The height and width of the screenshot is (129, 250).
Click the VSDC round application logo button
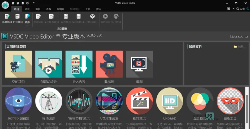(5, 5)
